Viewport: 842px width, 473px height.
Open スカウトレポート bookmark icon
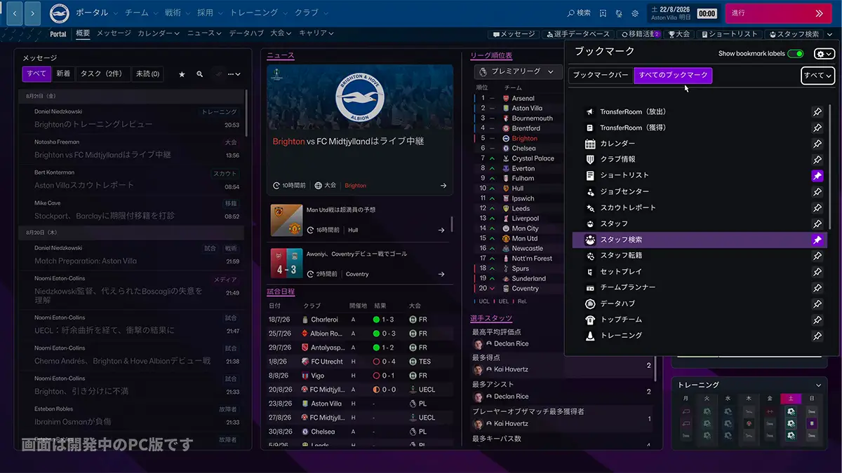point(590,207)
